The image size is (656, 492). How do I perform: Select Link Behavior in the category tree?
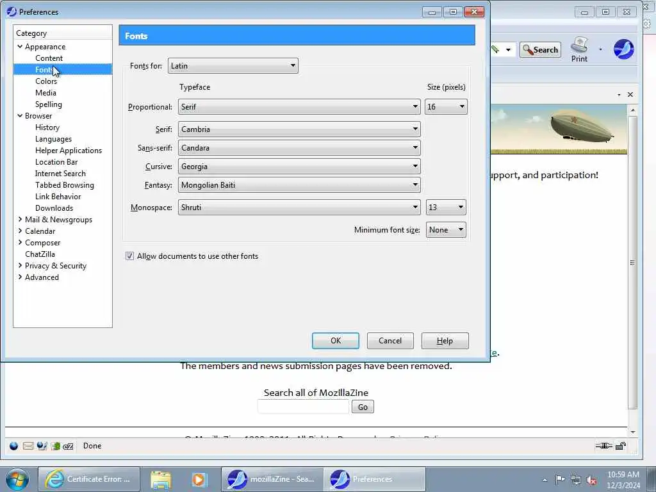coord(58,197)
